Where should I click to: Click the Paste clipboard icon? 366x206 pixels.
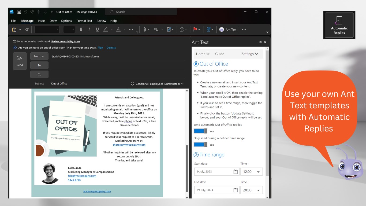click(x=14, y=30)
